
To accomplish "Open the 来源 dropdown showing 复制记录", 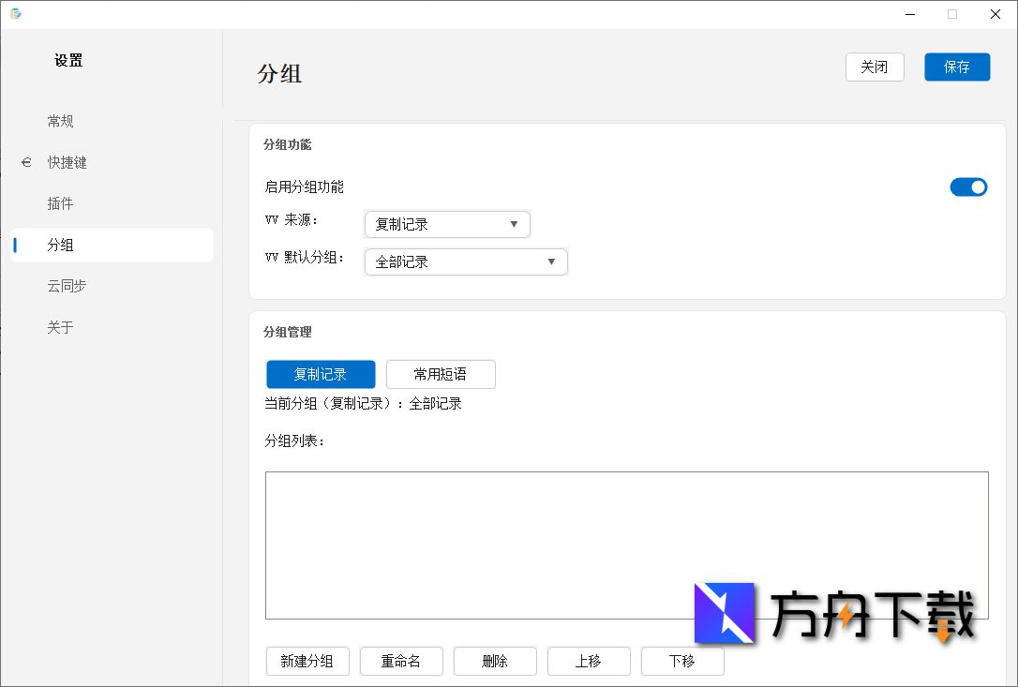I will pyautogui.click(x=447, y=224).
